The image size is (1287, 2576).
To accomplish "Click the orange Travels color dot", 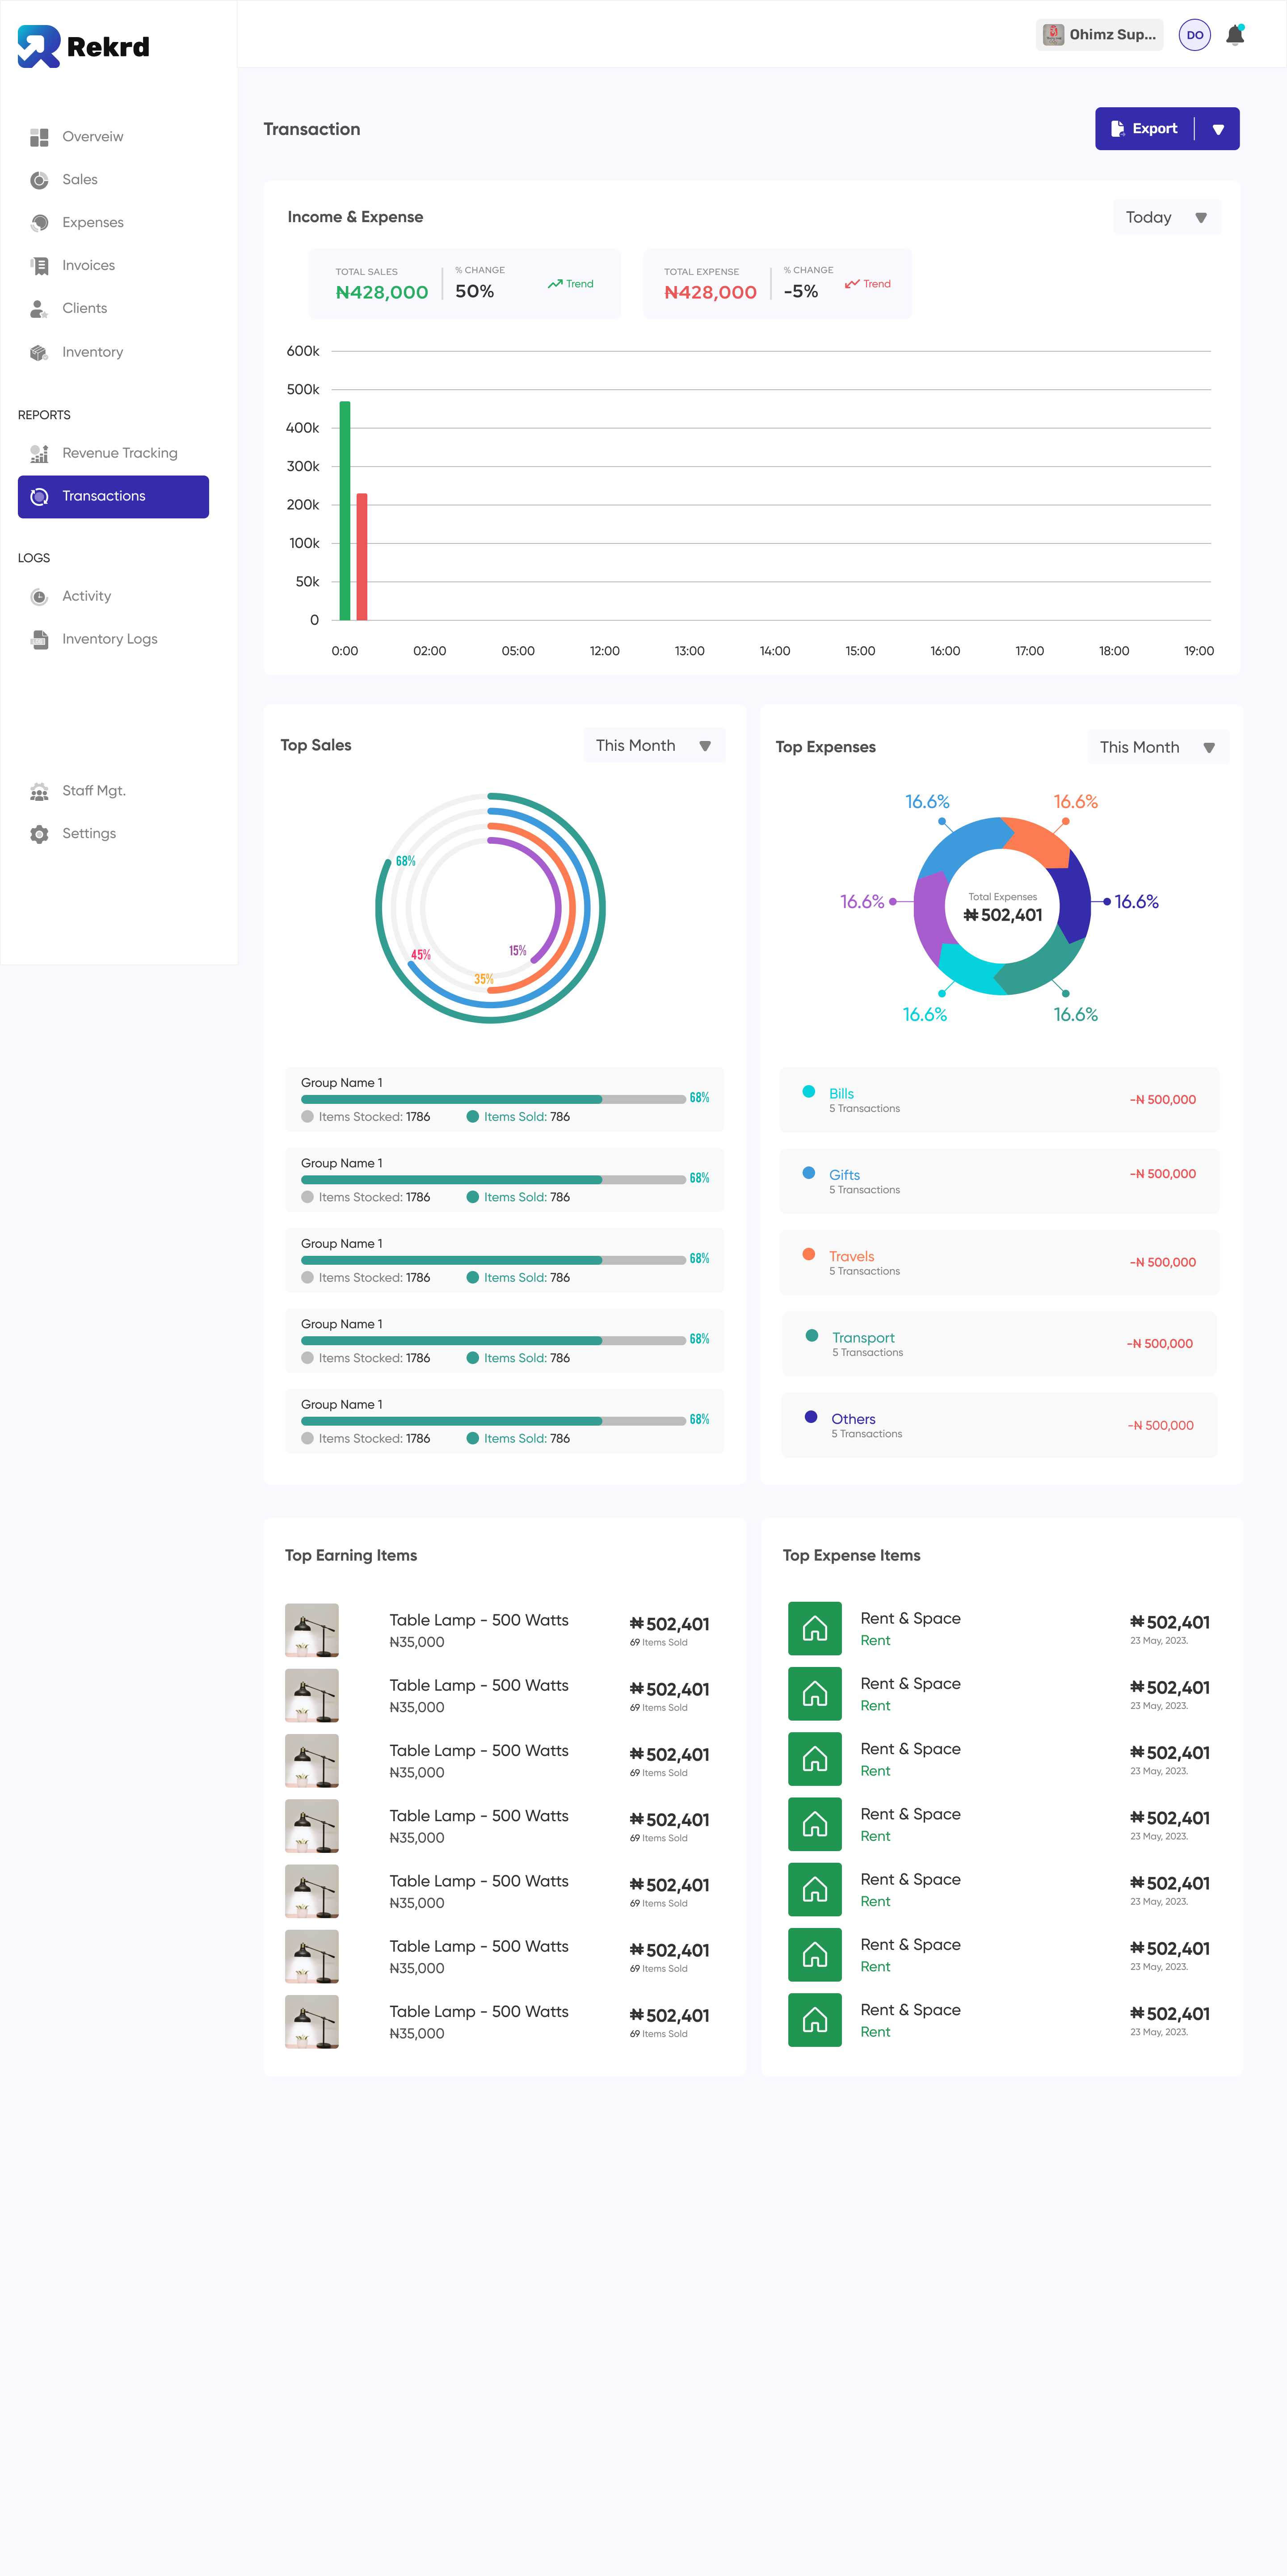I will [x=809, y=1255].
